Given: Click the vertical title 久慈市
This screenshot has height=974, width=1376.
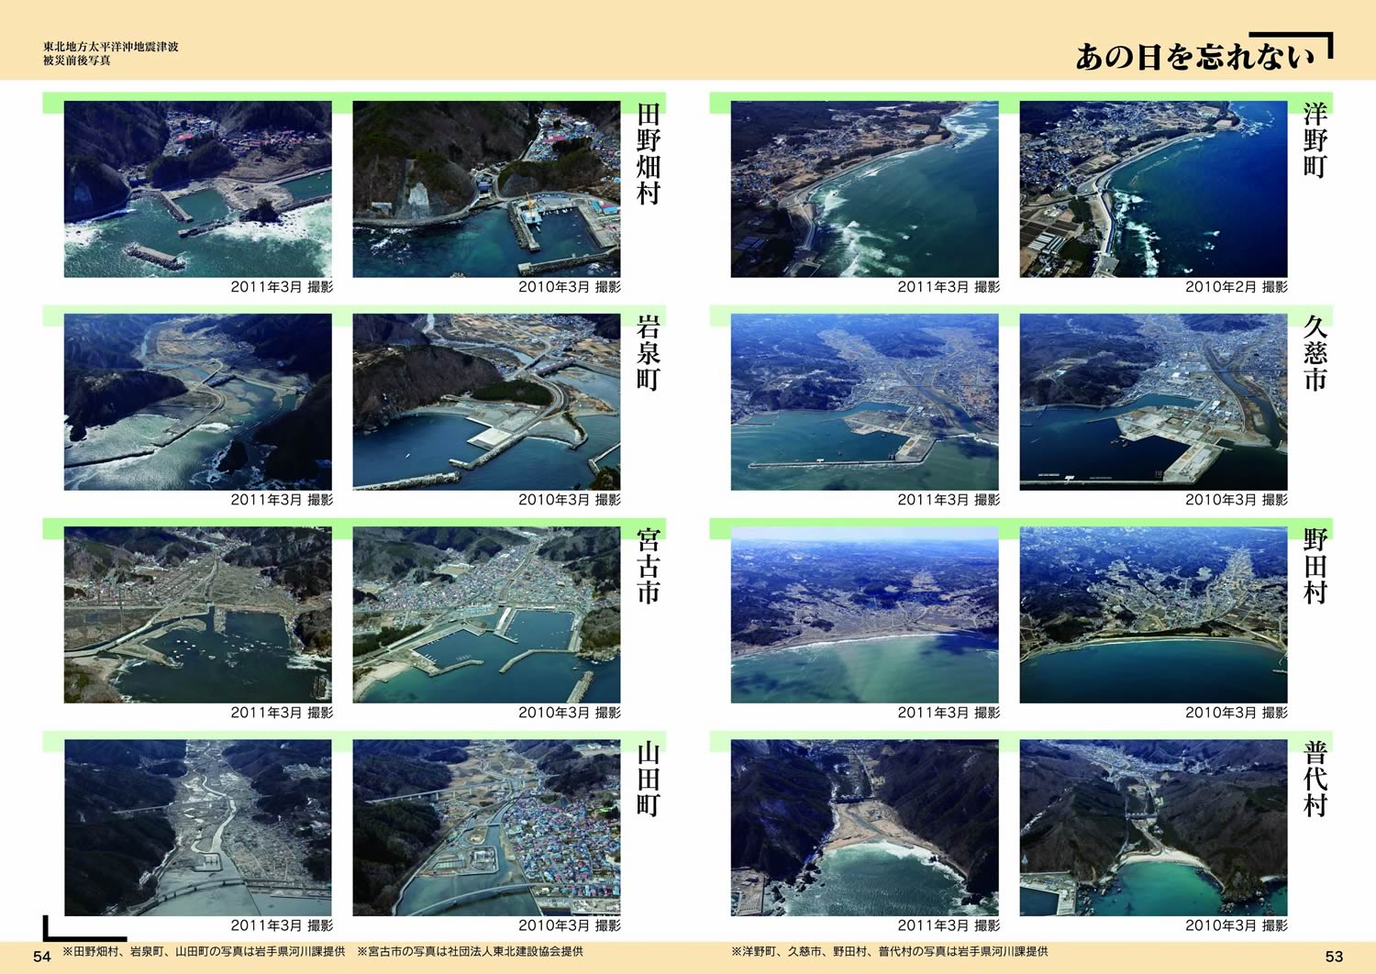Looking at the screenshot, I should tap(1315, 353).
